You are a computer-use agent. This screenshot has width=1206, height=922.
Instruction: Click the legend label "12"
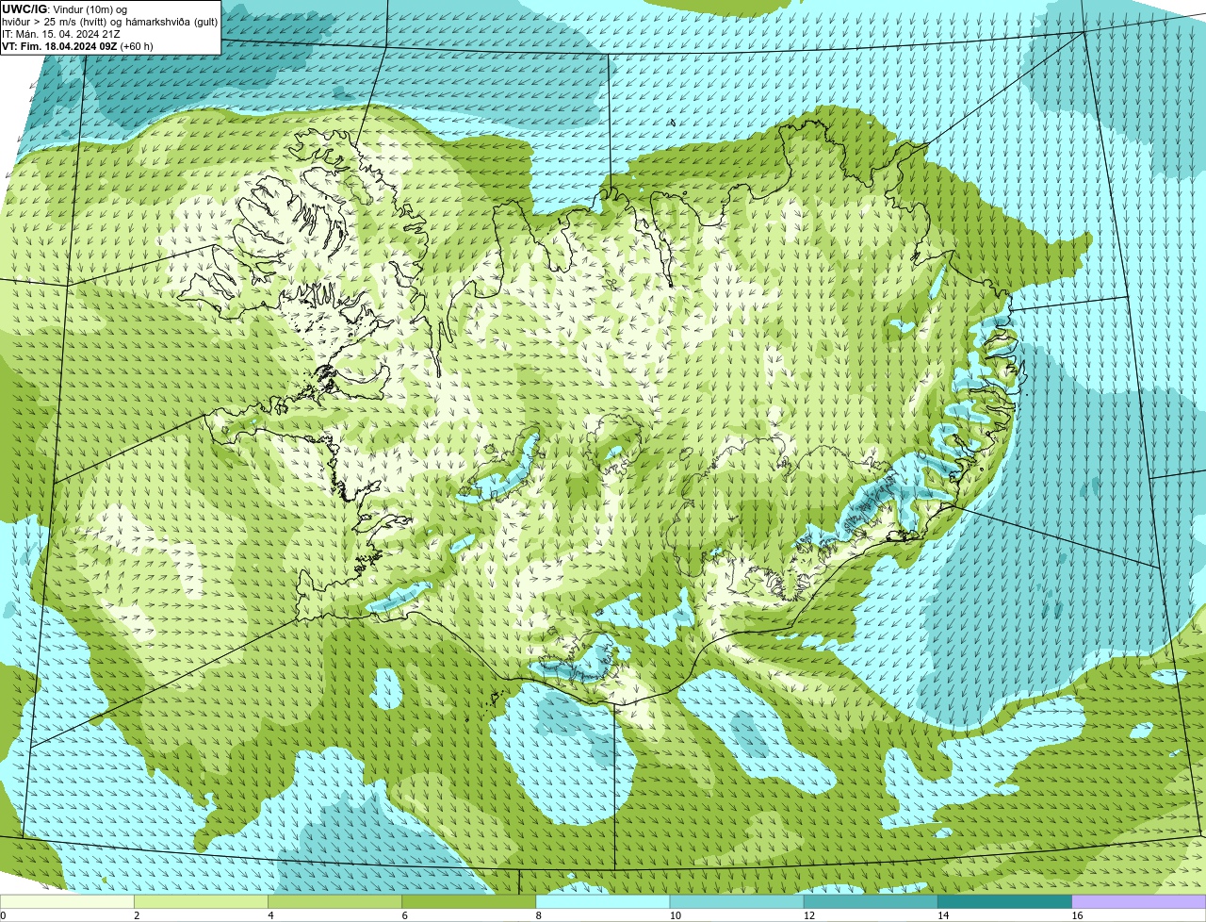coord(808,915)
